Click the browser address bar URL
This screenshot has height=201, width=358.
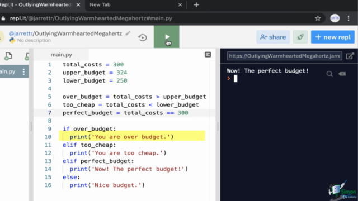(x=91, y=18)
